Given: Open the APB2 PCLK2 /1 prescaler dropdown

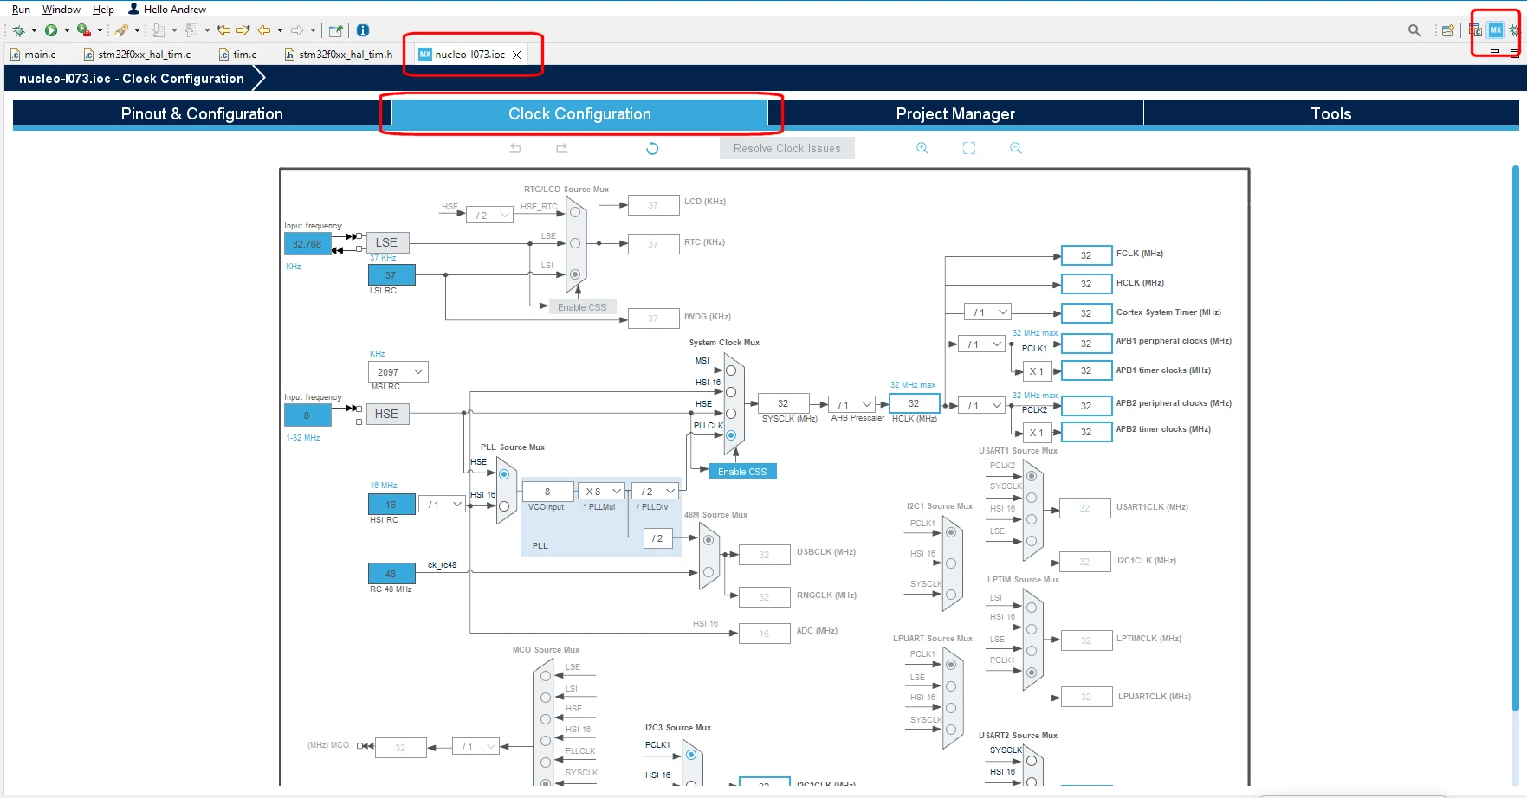Looking at the screenshot, I should click(x=981, y=406).
